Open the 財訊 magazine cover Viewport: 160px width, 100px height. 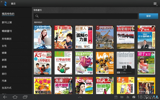point(105,85)
